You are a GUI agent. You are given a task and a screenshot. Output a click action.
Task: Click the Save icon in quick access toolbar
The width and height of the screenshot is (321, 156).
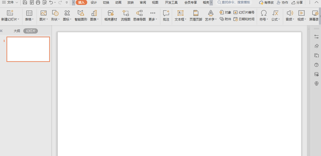(x=25, y=3)
